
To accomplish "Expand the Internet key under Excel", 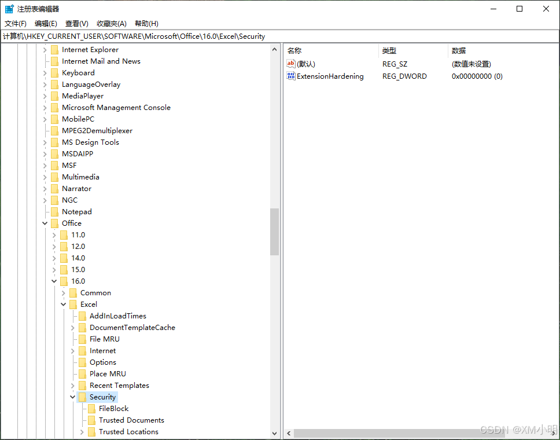I will tap(73, 351).
